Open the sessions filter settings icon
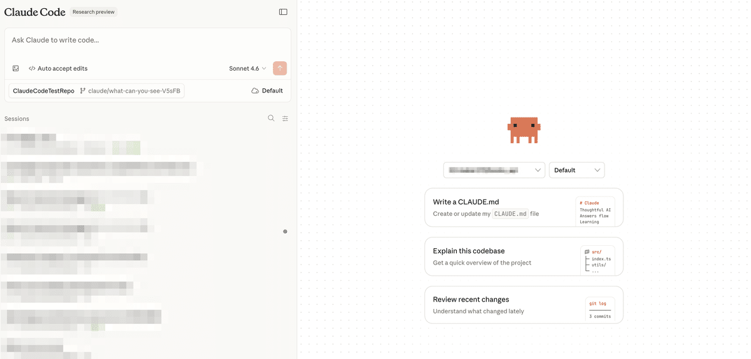This screenshot has height=359, width=751. tap(285, 118)
